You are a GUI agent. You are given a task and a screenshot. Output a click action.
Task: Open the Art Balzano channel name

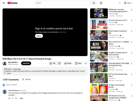tap(112, 79)
